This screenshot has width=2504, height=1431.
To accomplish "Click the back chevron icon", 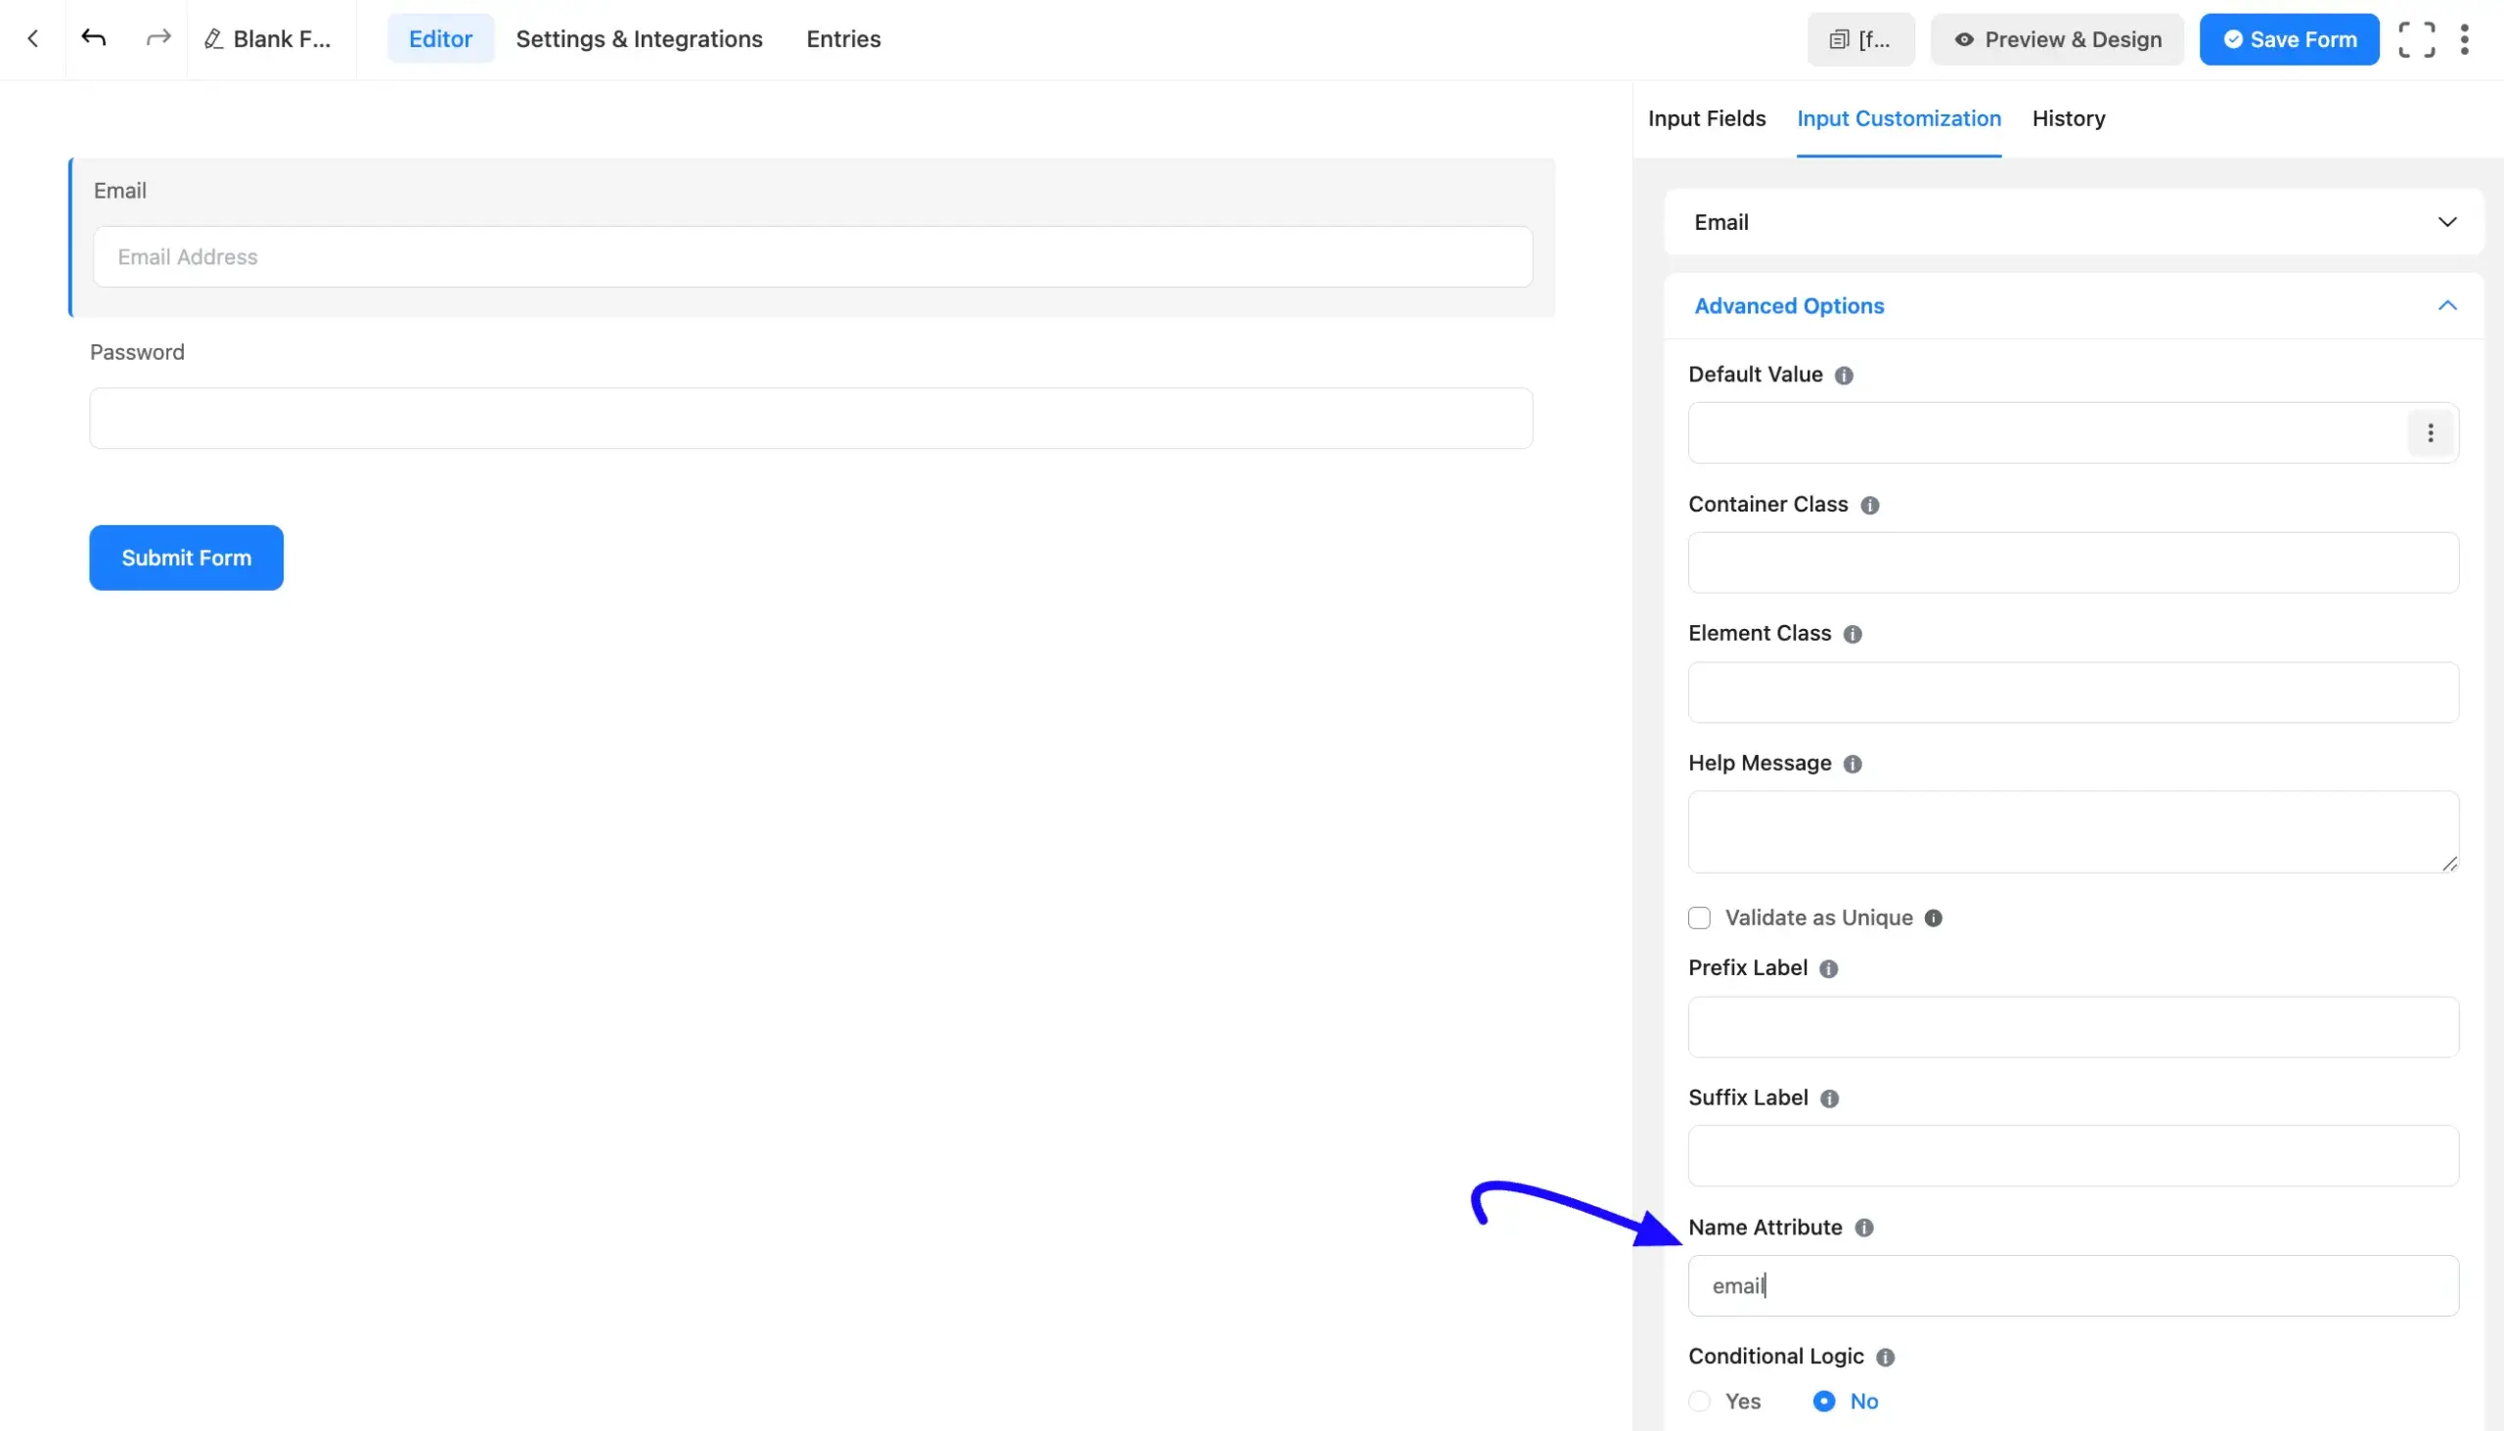I will [32, 38].
